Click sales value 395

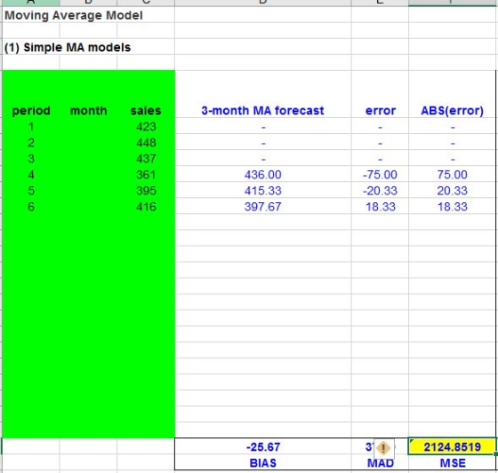(x=146, y=191)
